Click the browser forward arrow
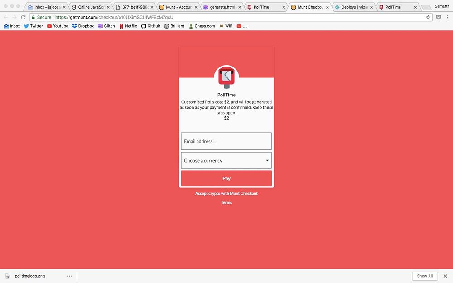 coord(14,17)
